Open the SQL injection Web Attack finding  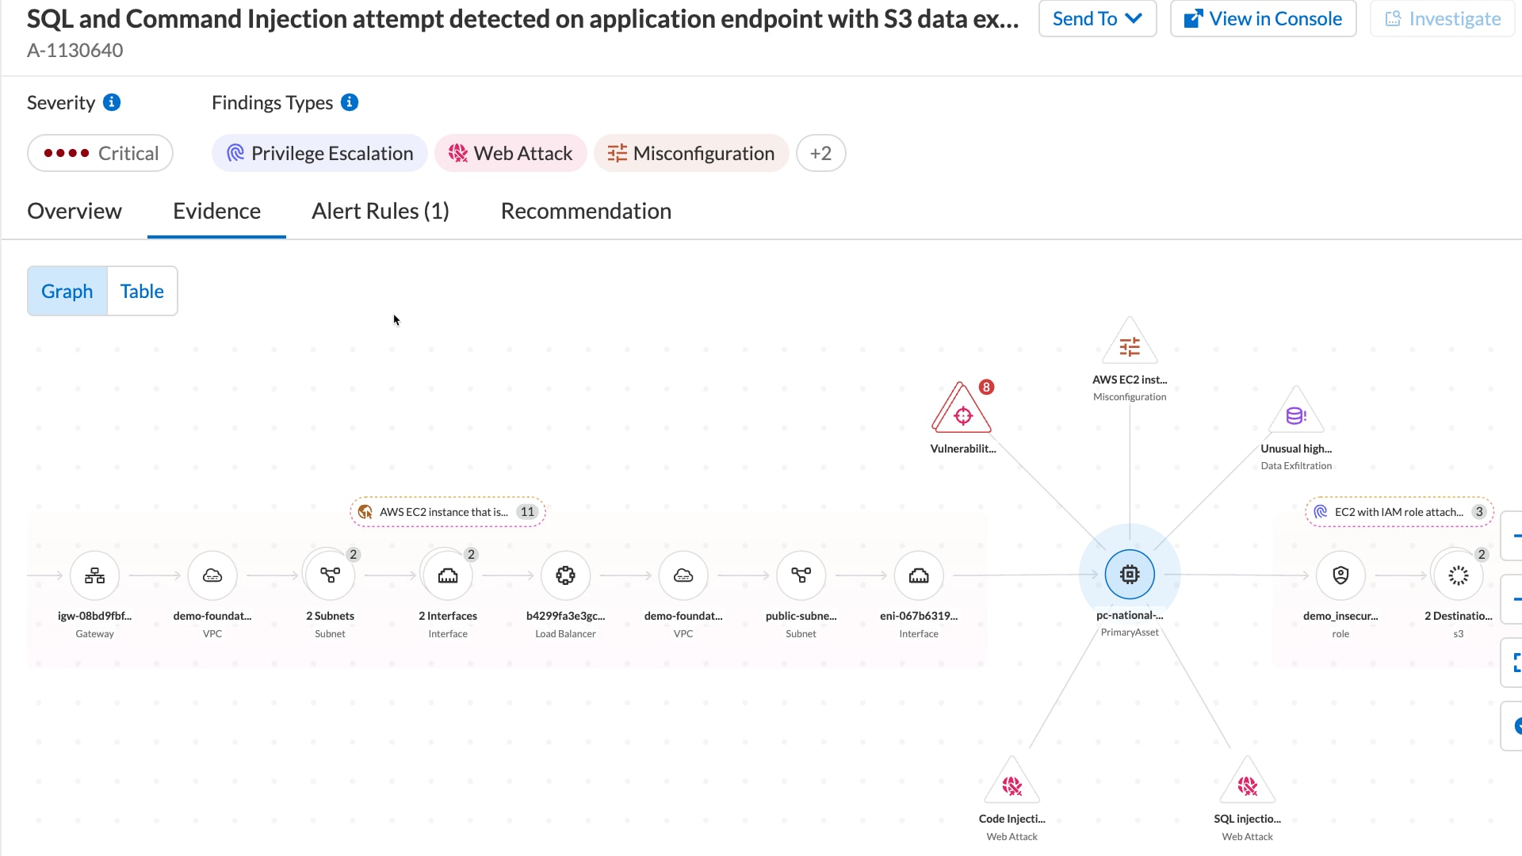click(x=1247, y=785)
